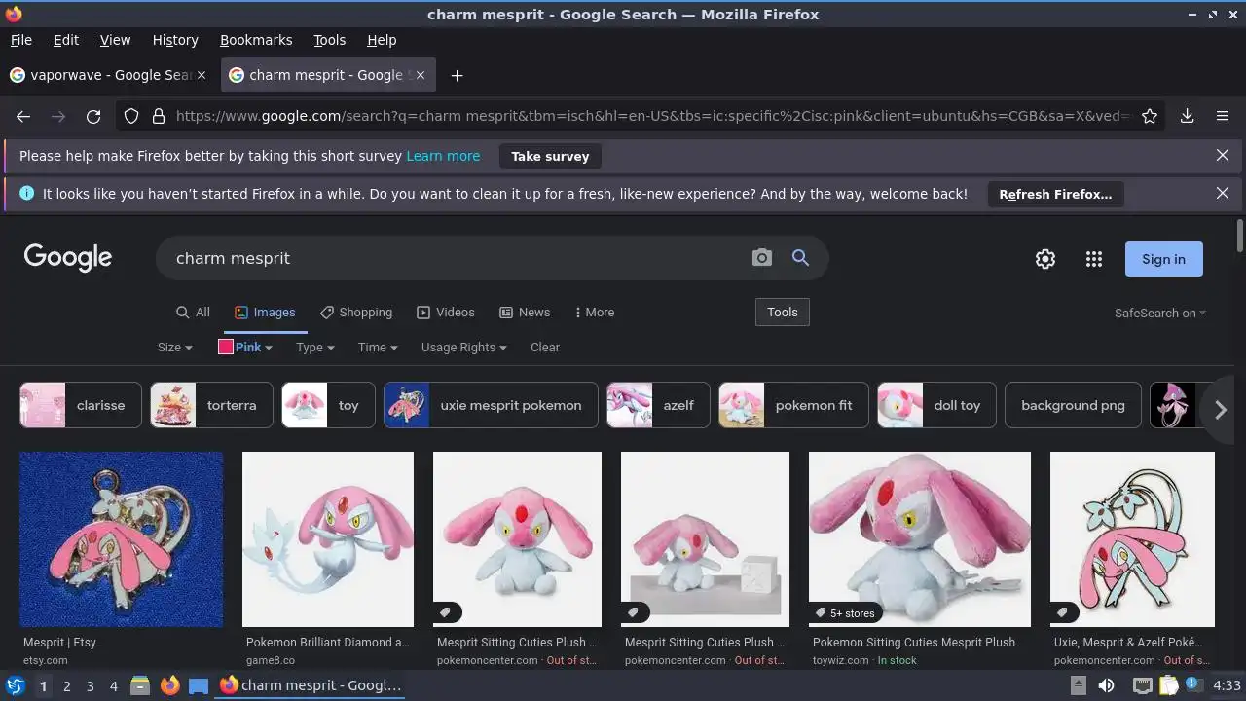The height and width of the screenshot is (701, 1246).
Task: Launch Firefox from the taskbar launcher icon
Action: [170, 685]
